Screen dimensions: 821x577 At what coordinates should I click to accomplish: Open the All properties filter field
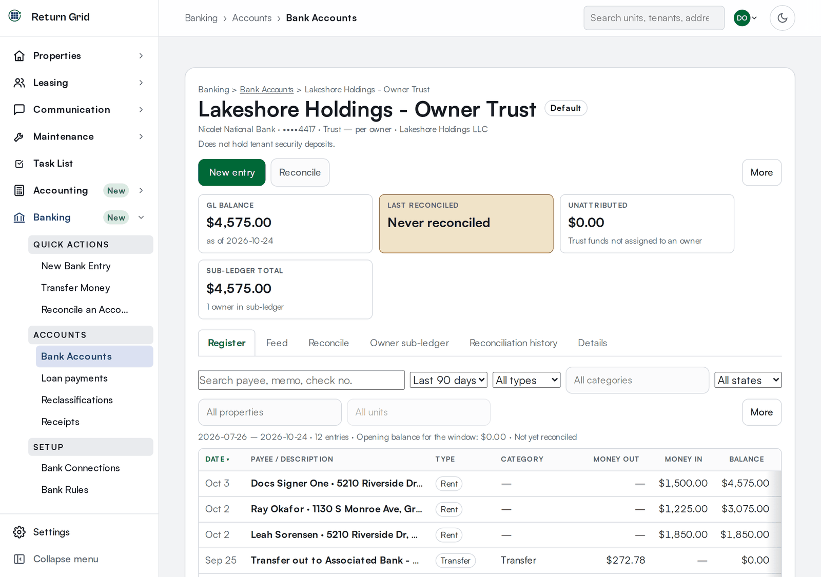pyautogui.click(x=270, y=412)
